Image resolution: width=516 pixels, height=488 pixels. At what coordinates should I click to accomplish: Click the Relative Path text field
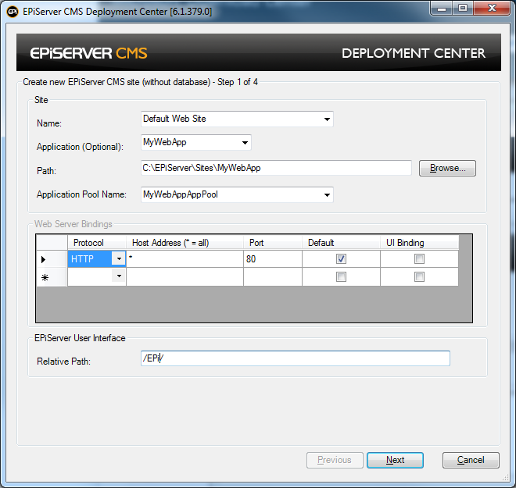tap(295, 358)
